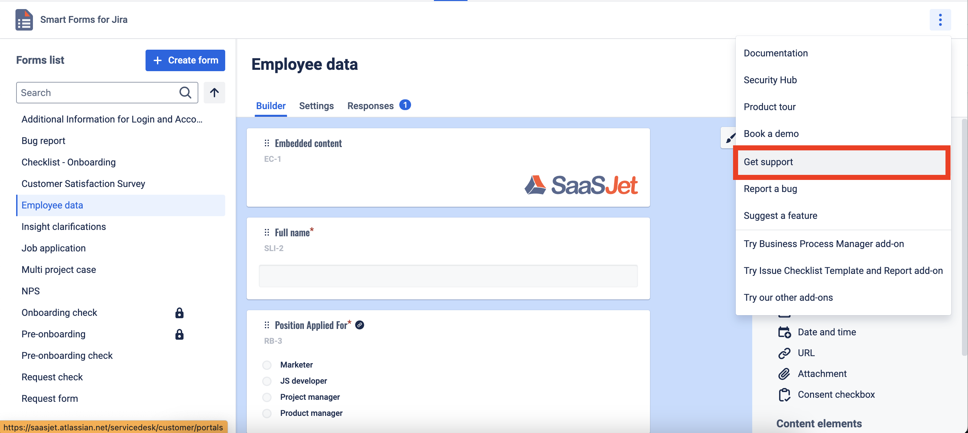Image resolution: width=968 pixels, height=433 pixels.
Task: Click the drag handle of Full name field
Action: [x=267, y=233]
